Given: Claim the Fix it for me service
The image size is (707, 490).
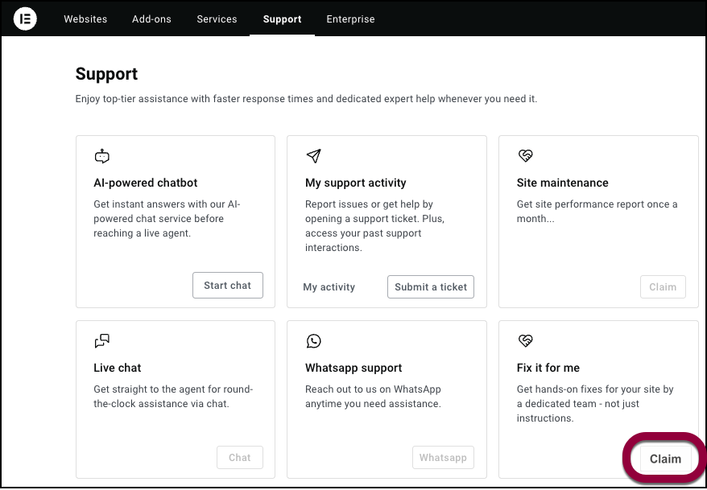Looking at the screenshot, I should pos(665,459).
